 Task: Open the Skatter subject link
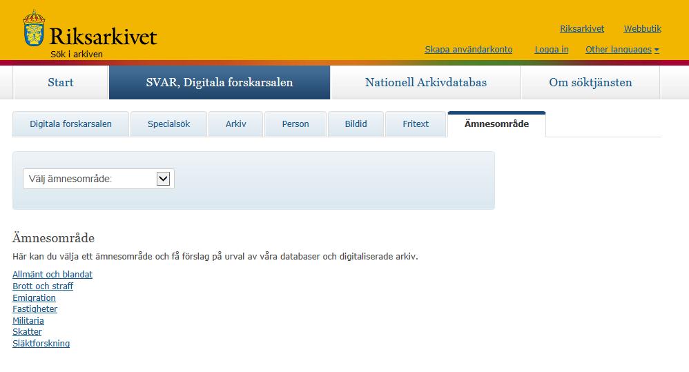pos(27,332)
